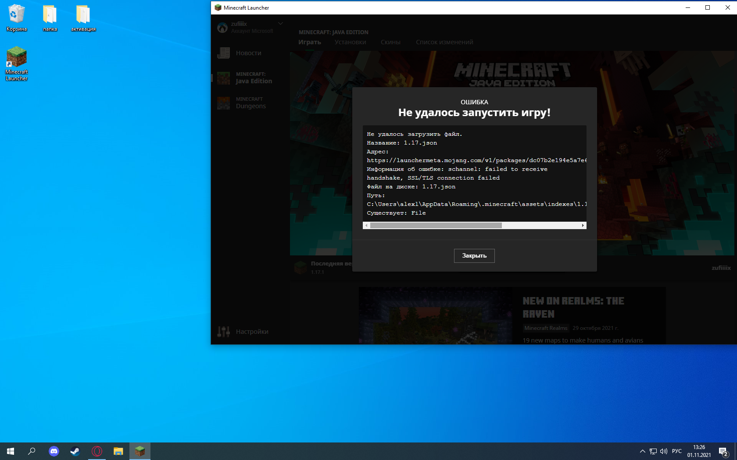
Task: Click the zufiiiix account avatar
Action: point(222,28)
